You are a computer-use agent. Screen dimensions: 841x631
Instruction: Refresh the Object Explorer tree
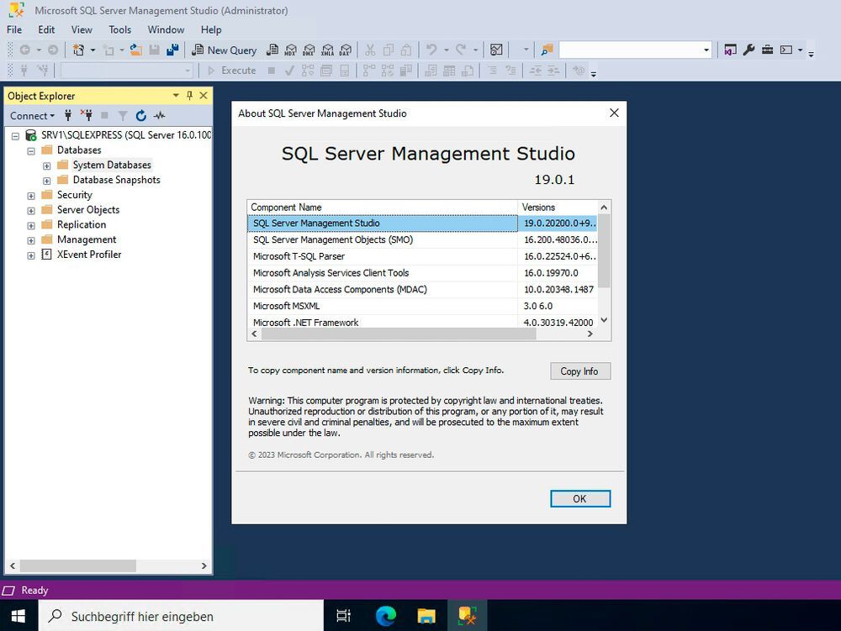(140, 115)
